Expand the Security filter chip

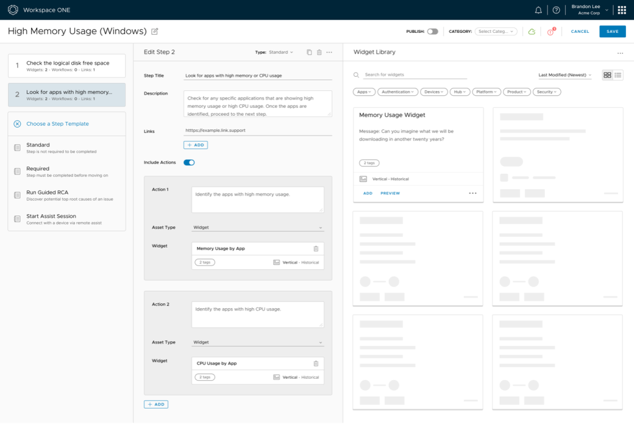[547, 92]
